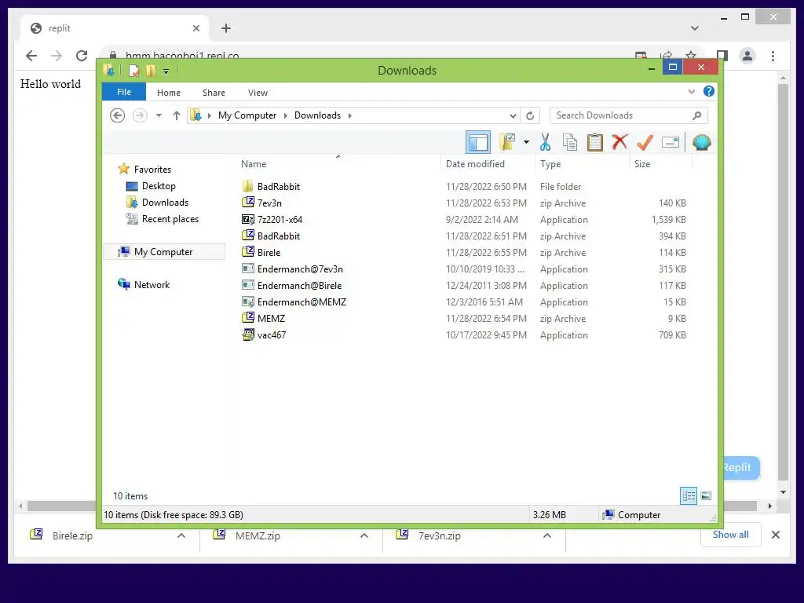The image size is (804, 603).
Task: Select Desktop in Favorites
Action: click(x=151, y=185)
